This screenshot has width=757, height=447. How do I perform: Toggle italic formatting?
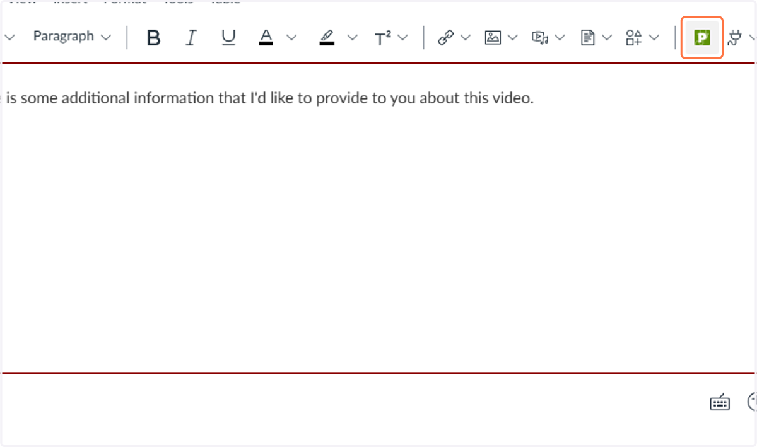click(x=191, y=38)
